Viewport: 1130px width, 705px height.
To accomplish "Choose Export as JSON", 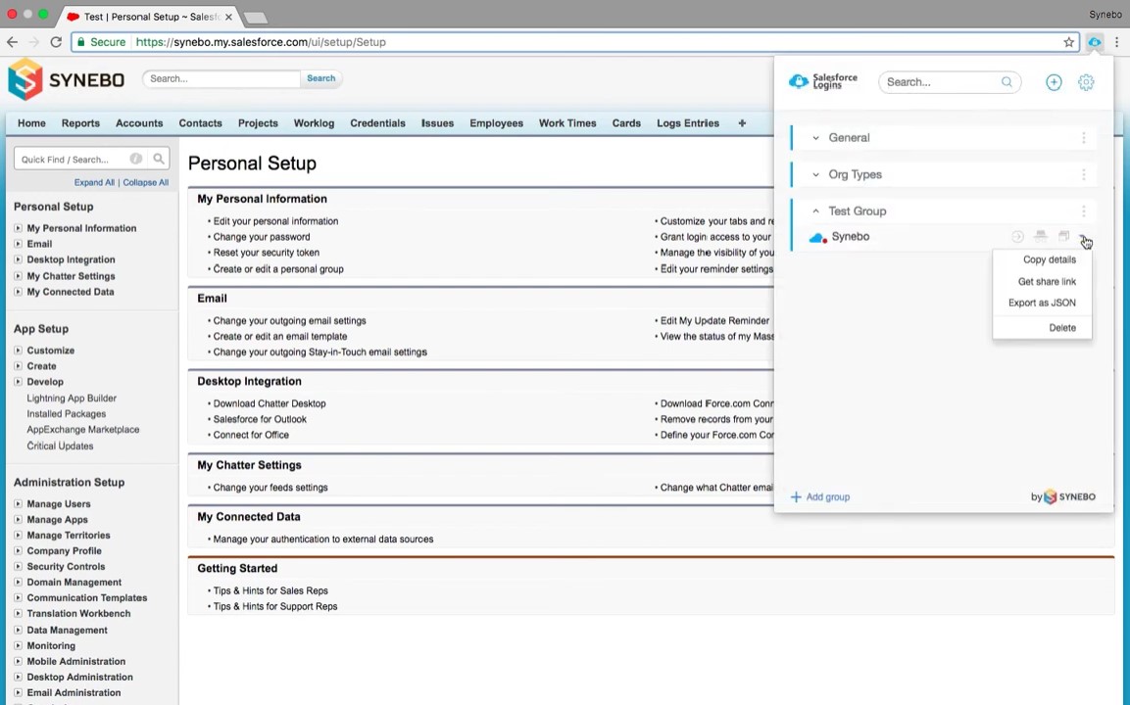I will click(1042, 304).
